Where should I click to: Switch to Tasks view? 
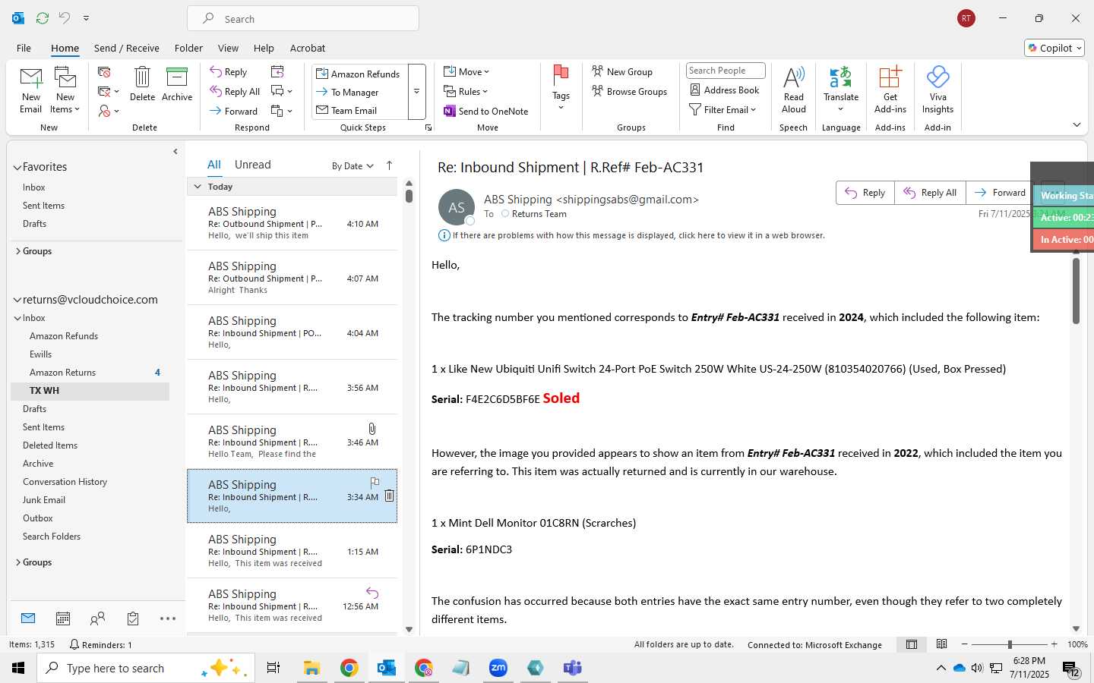coord(133,618)
